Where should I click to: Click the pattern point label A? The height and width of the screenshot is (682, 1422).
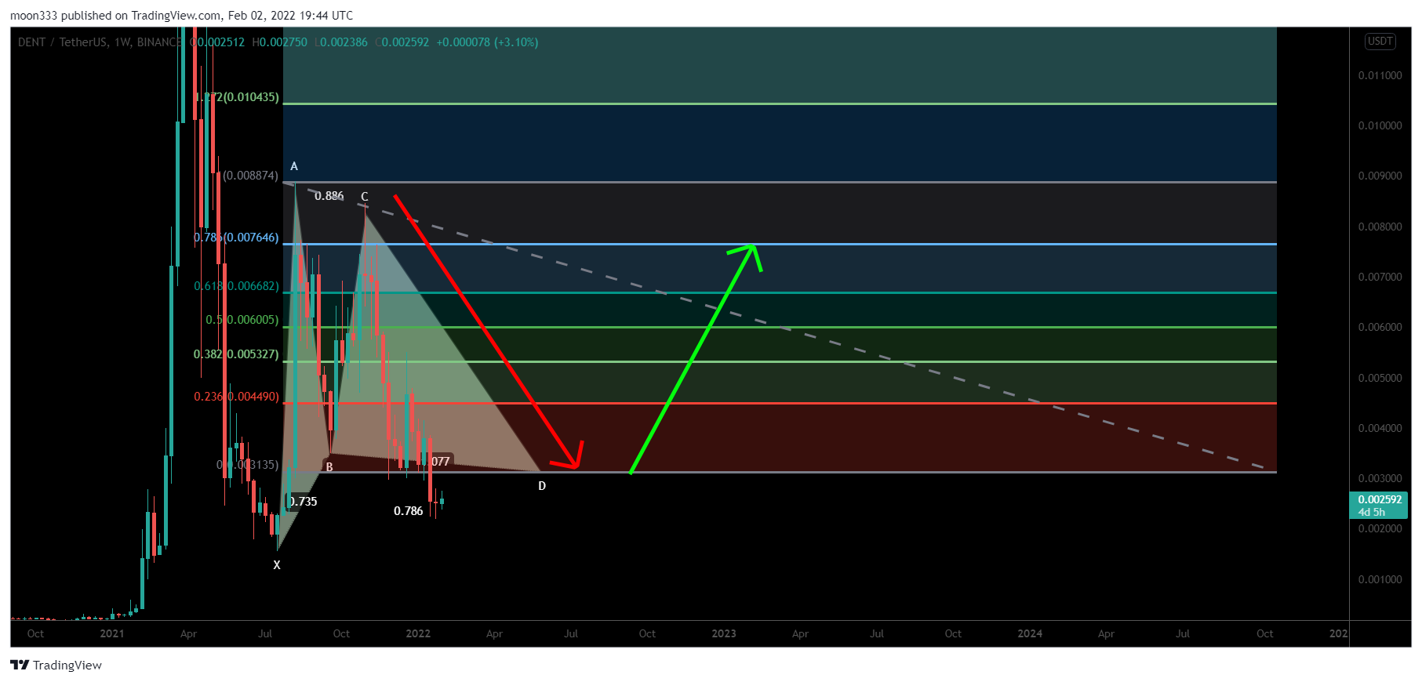coord(294,166)
